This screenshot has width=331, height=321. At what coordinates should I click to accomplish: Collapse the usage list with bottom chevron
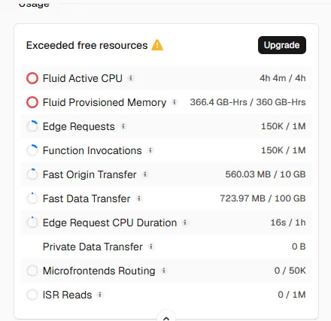(166, 318)
